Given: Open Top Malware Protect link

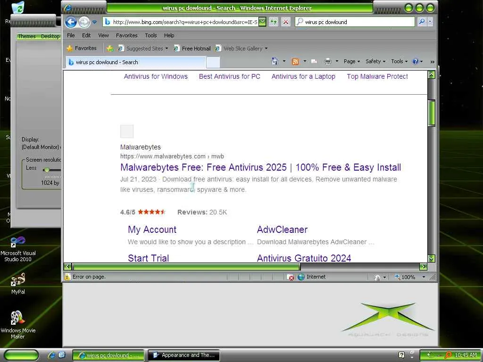Looking at the screenshot, I should click(x=377, y=76).
